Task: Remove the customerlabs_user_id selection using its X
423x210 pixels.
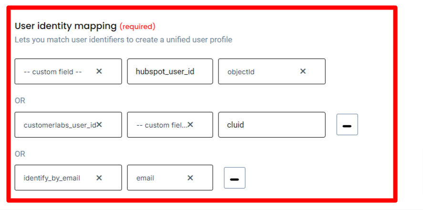Action: (x=99, y=125)
